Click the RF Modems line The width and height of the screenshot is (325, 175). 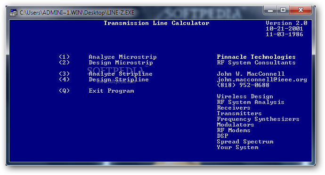(234, 130)
